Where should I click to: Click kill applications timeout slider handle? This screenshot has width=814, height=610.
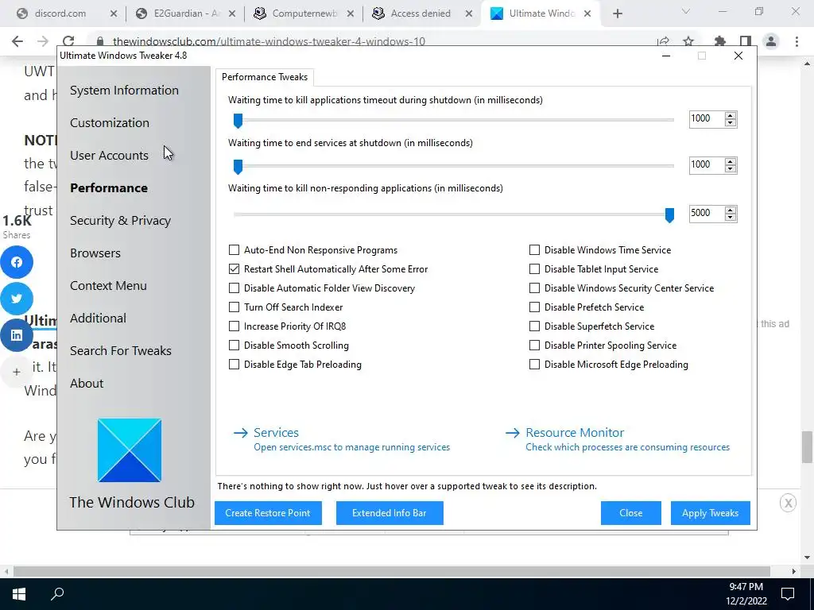click(238, 121)
